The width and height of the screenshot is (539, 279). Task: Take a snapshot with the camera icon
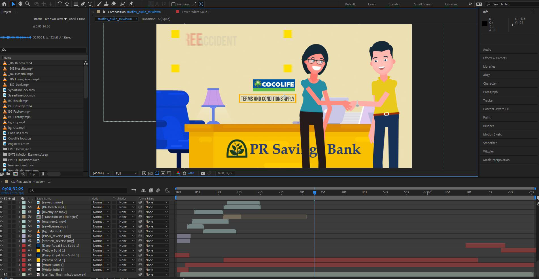pyautogui.click(x=203, y=173)
